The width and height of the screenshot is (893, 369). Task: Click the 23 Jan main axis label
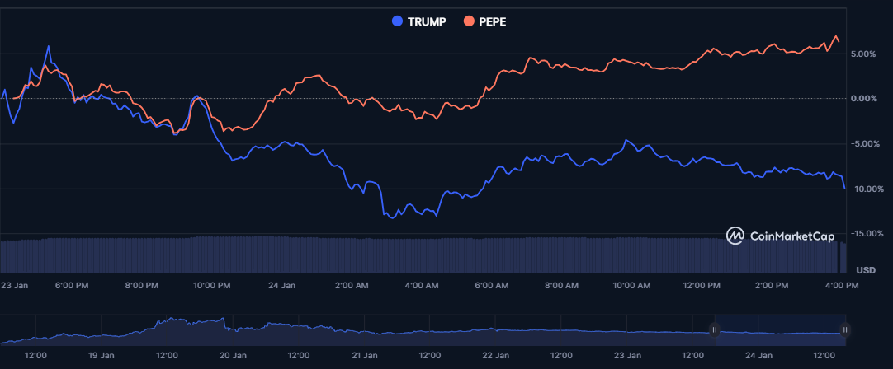tap(14, 286)
